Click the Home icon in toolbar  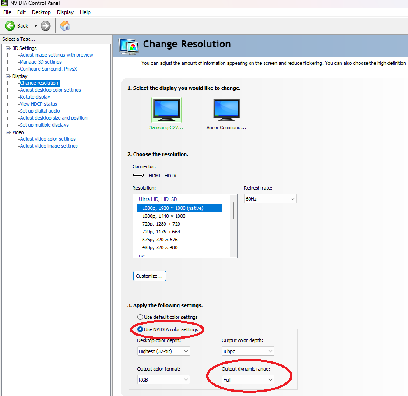[x=65, y=26]
